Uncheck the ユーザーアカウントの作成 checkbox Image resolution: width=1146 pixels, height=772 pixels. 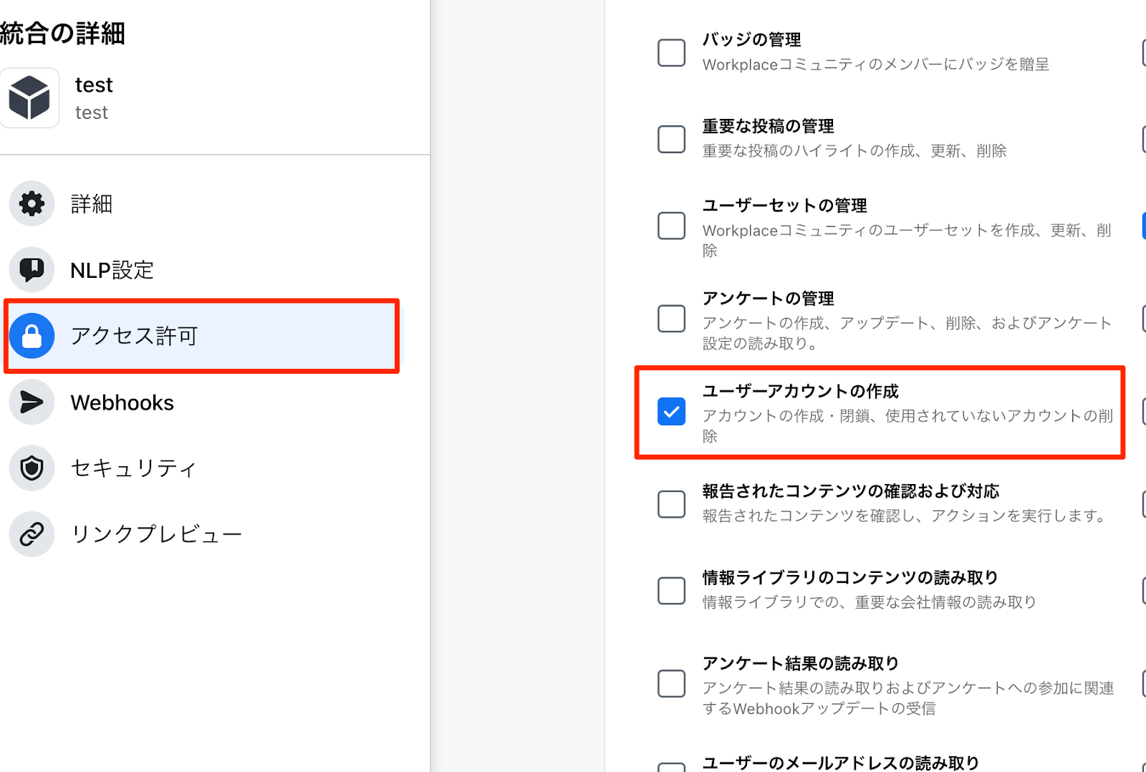pyautogui.click(x=671, y=412)
